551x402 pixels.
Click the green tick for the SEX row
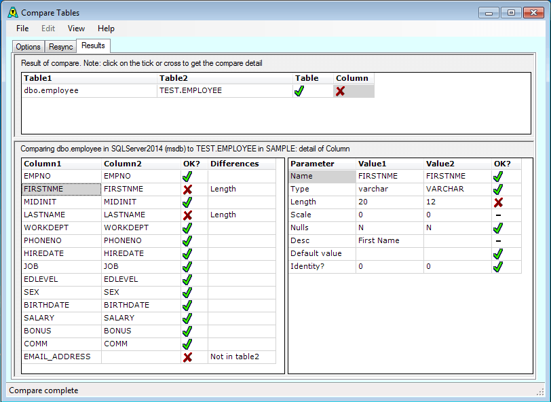tap(187, 292)
